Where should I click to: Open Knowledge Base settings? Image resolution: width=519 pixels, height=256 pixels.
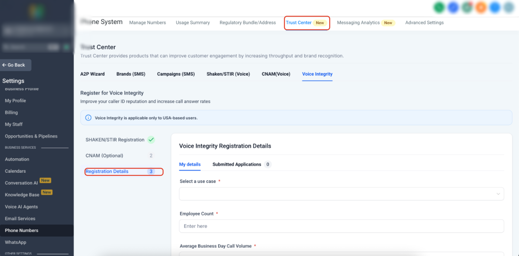(x=22, y=195)
